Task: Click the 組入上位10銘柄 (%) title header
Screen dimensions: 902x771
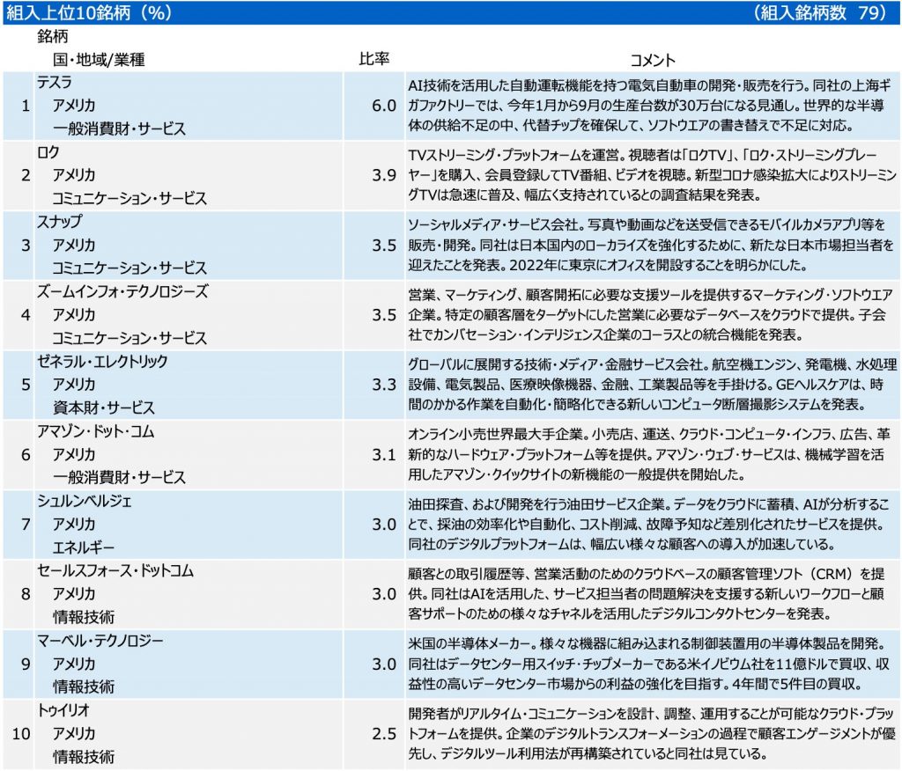Action: click(x=90, y=12)
